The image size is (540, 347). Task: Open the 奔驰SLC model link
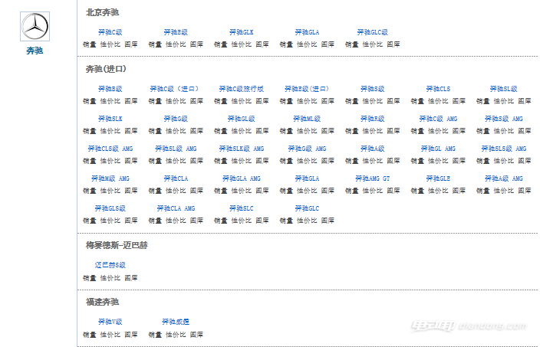tap(241, 208)
